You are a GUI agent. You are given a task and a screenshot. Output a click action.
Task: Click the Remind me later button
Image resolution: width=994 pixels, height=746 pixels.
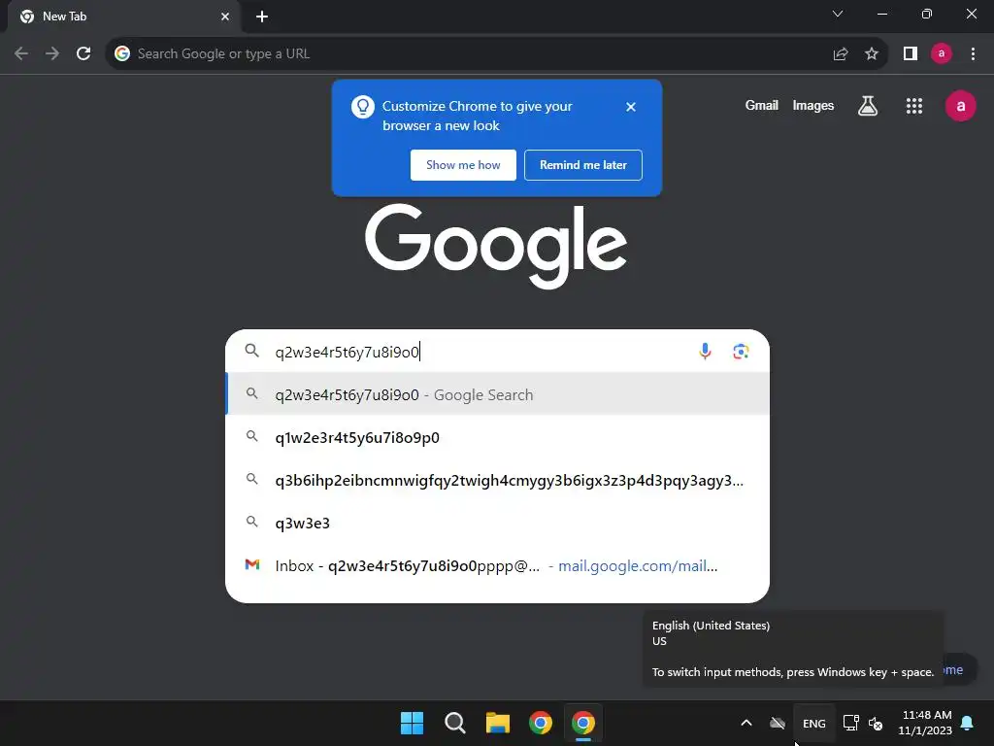(x=583, y=165)
